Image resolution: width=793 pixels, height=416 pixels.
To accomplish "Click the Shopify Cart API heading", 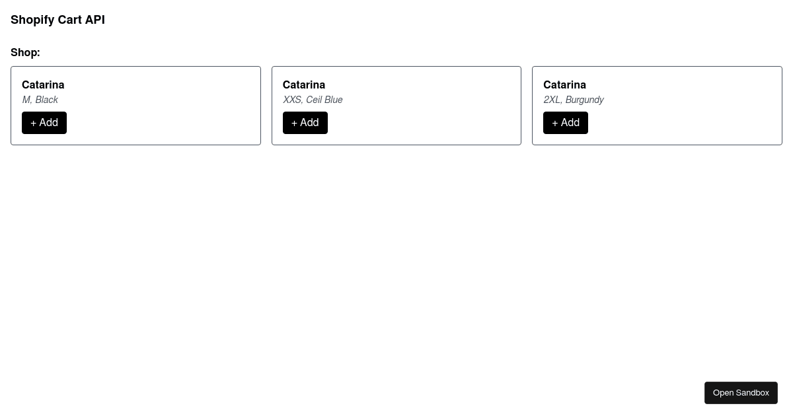I will click(x=57, y=20).
